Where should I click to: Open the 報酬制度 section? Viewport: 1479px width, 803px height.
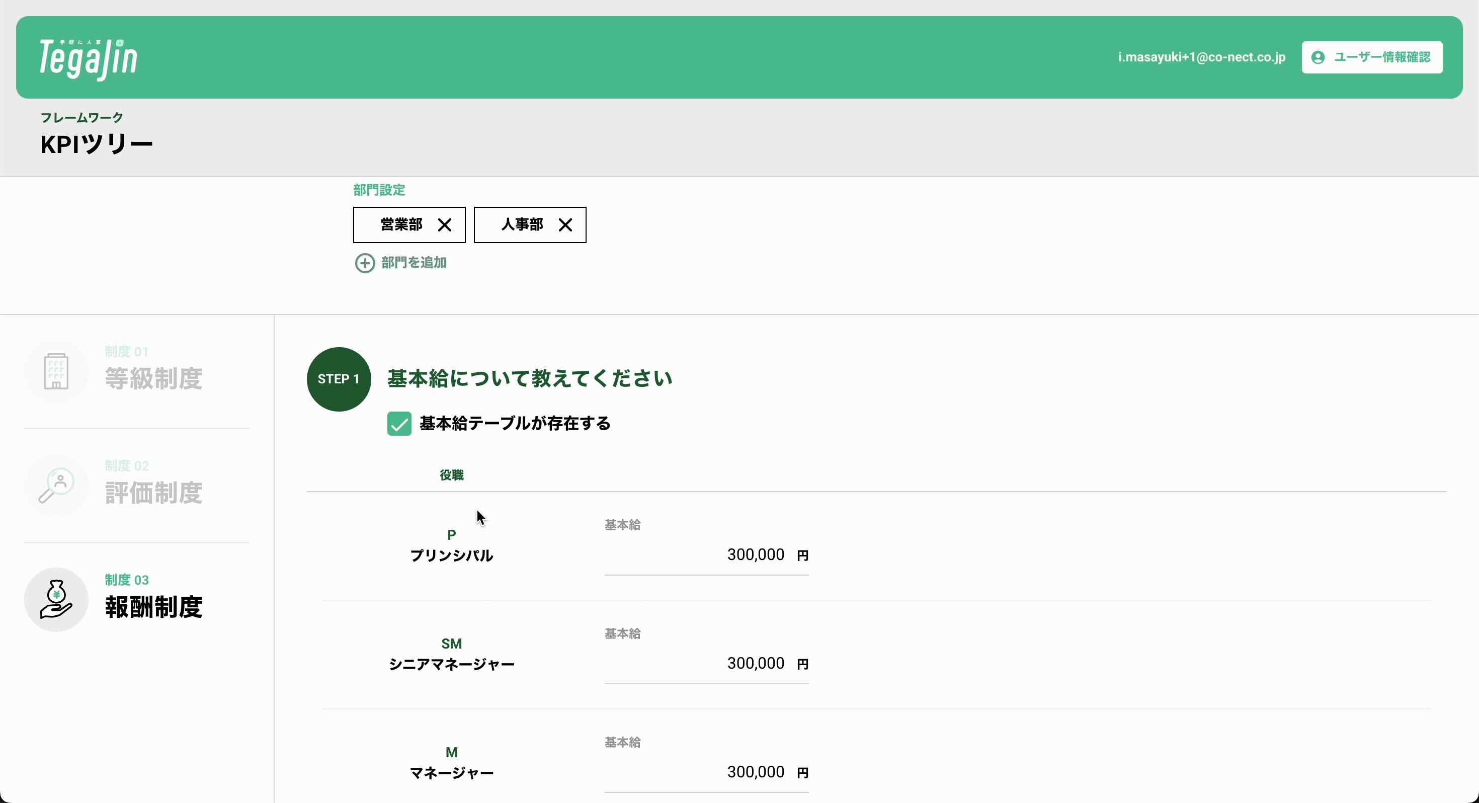tap(153, 607)
